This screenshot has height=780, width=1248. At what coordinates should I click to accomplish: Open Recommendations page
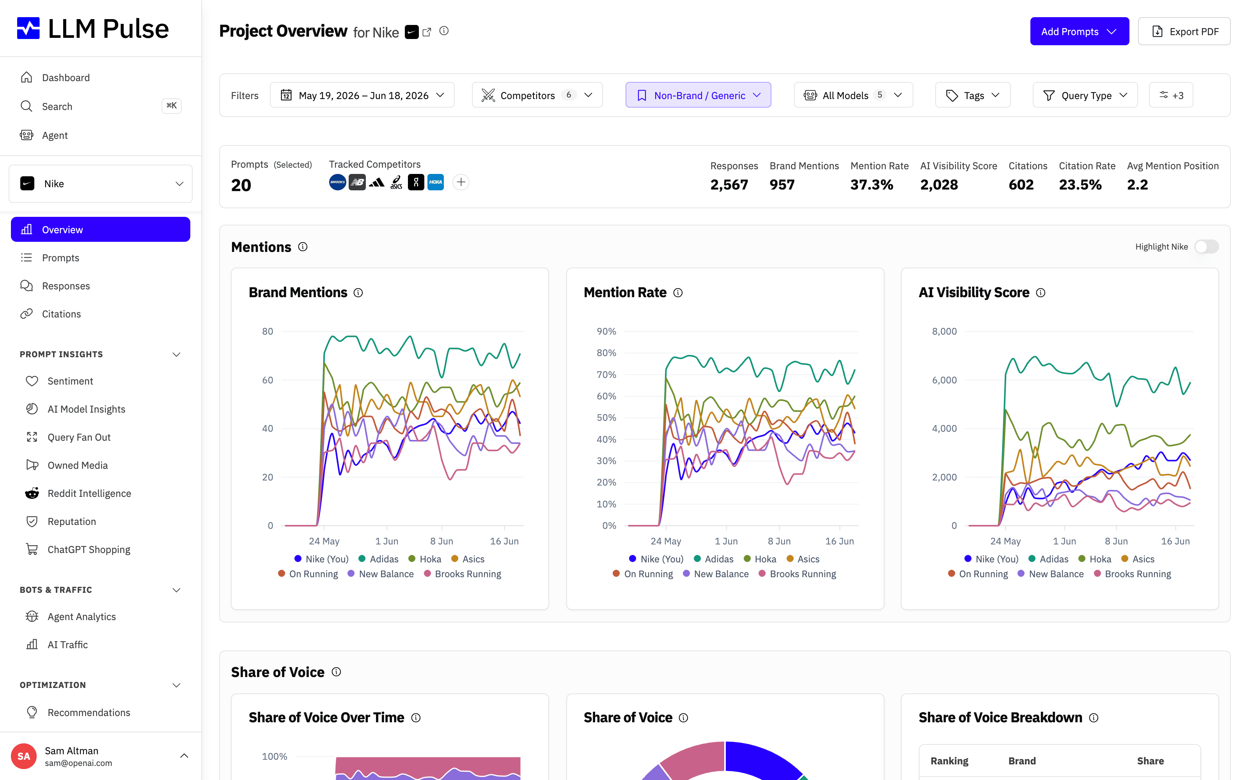pos(101,713)
